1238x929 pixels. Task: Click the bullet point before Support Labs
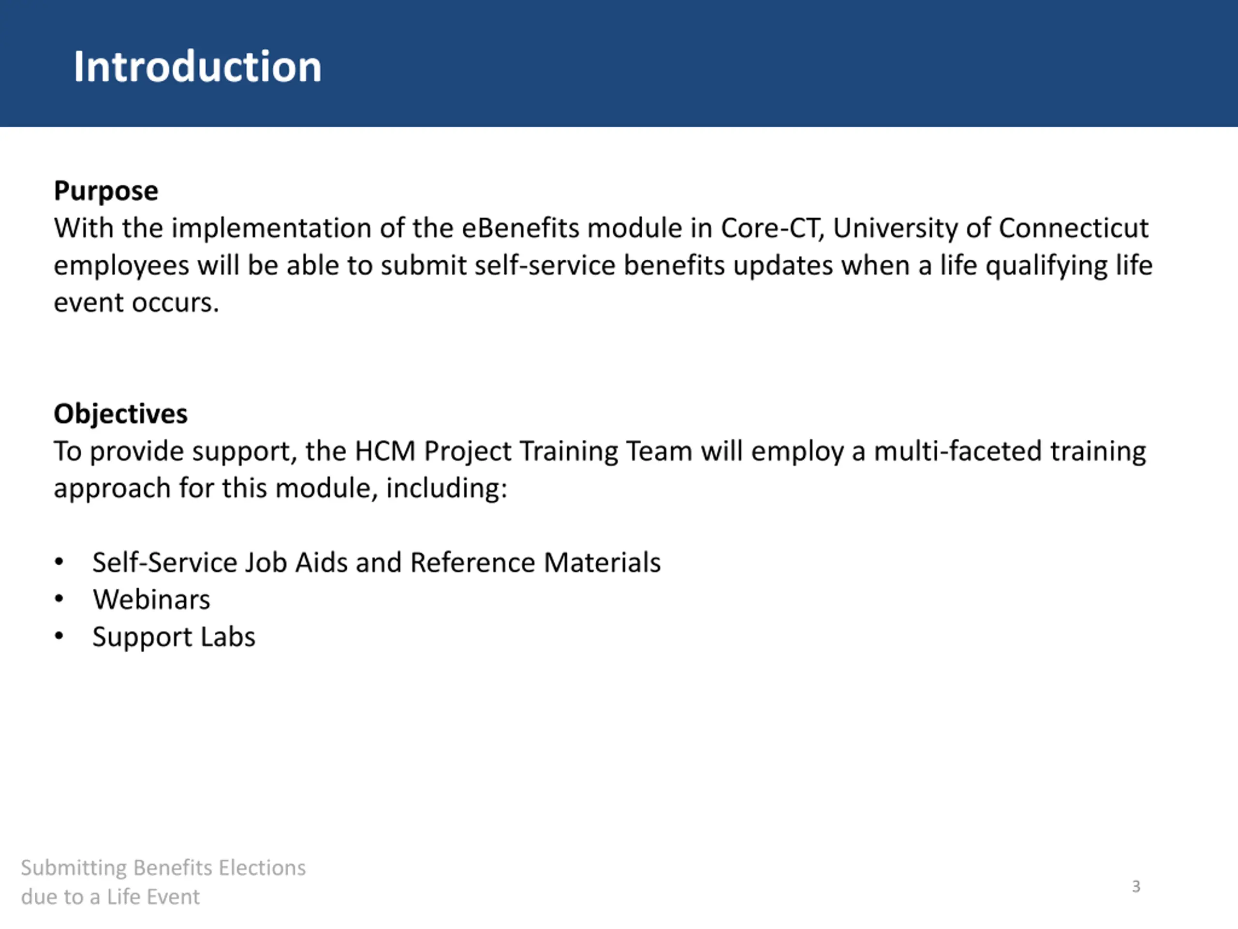coord(59,637)
